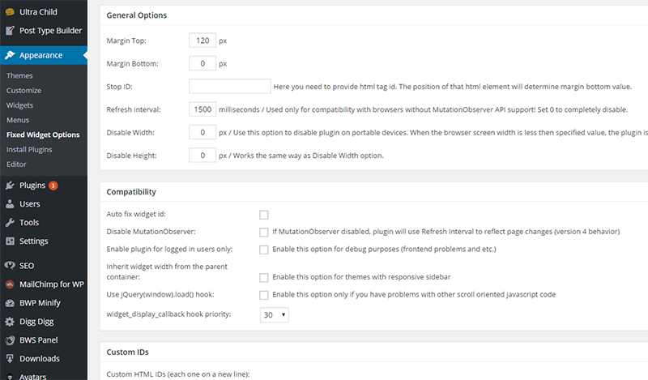Open the Customize submenu item
648x380 pixels.
coord(24,91)
